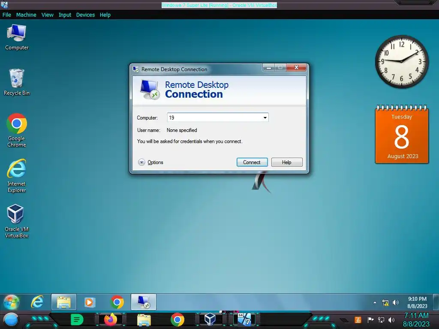Open Chrome in host taskbar

tap(177, 320)
